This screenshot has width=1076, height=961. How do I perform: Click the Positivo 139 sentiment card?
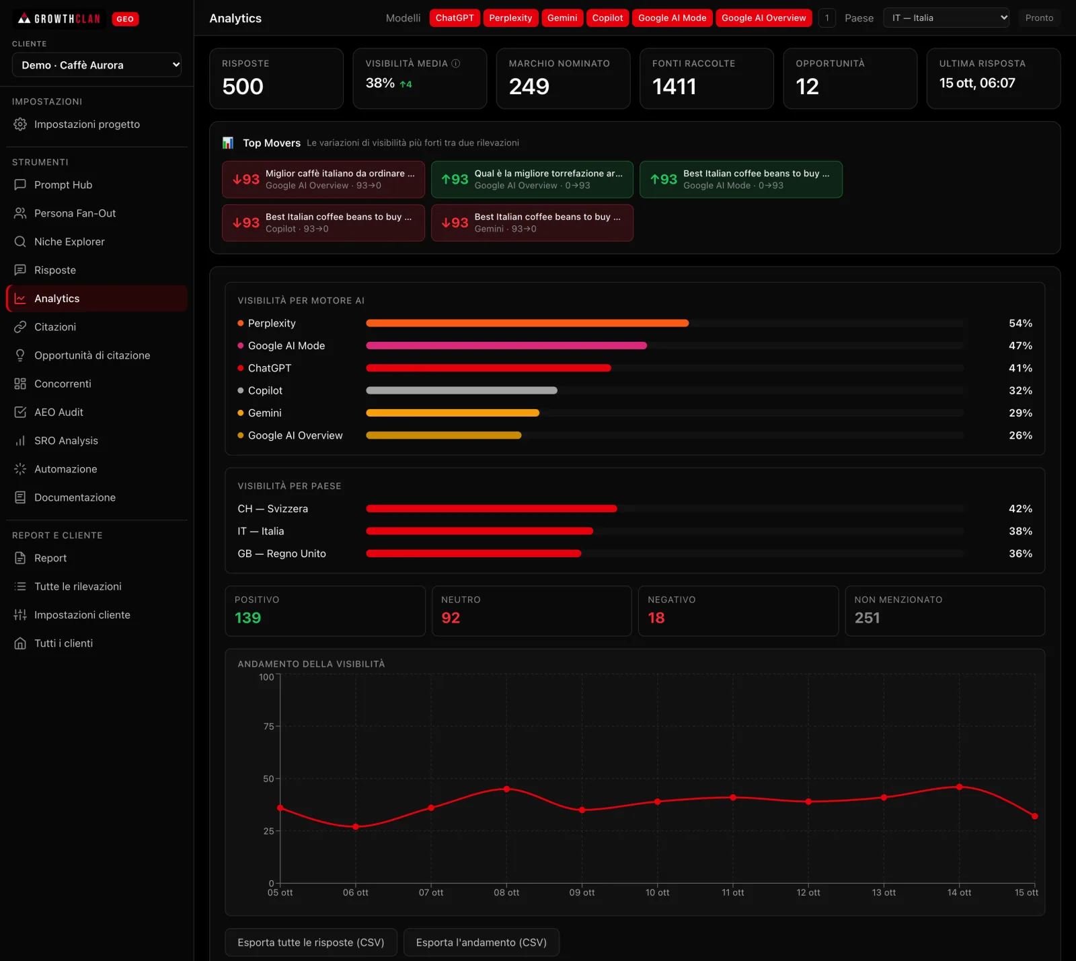(x=325, y=611)
